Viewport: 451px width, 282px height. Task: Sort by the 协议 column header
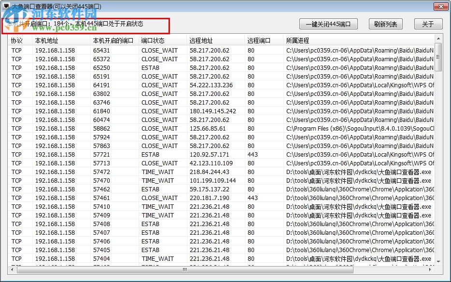coord(16,40)
